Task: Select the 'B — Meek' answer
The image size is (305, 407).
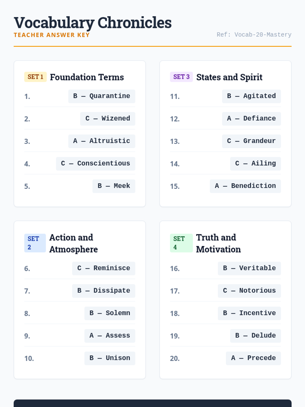Action: point(114,186)
